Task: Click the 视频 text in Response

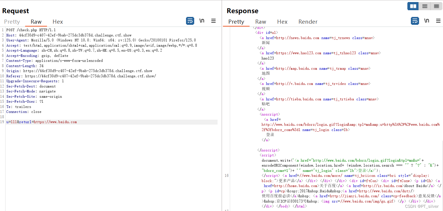Action: tap(266, 89)
